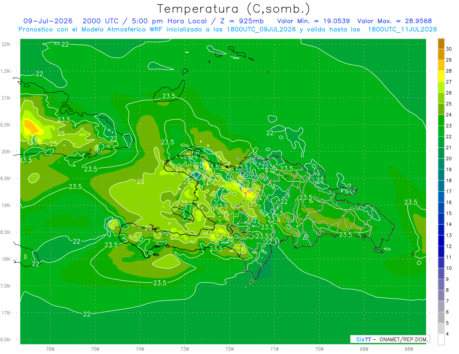
Task: Click the latitude label '17N'
Action: (7, 313)
